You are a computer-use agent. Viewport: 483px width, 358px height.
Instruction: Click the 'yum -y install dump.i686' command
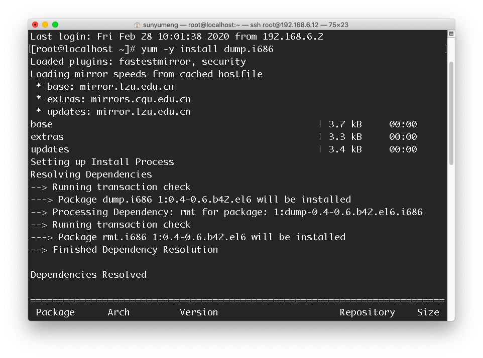point(207,49)
